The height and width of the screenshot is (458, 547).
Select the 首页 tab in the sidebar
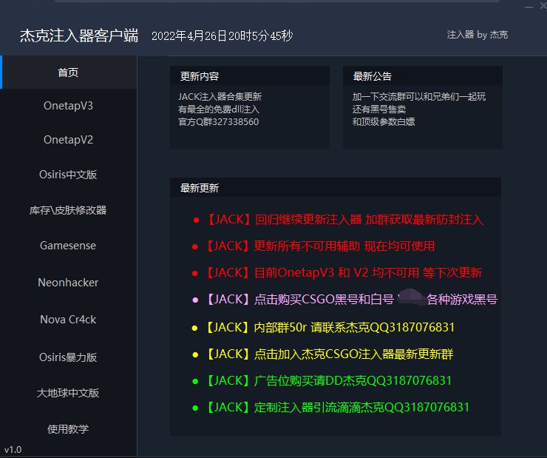click(x=68, y=73)
